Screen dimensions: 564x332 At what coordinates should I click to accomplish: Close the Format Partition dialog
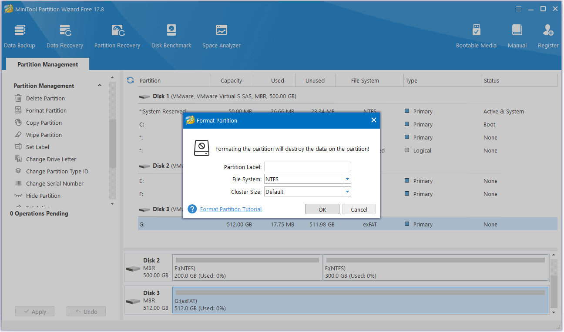pos(373,120)
